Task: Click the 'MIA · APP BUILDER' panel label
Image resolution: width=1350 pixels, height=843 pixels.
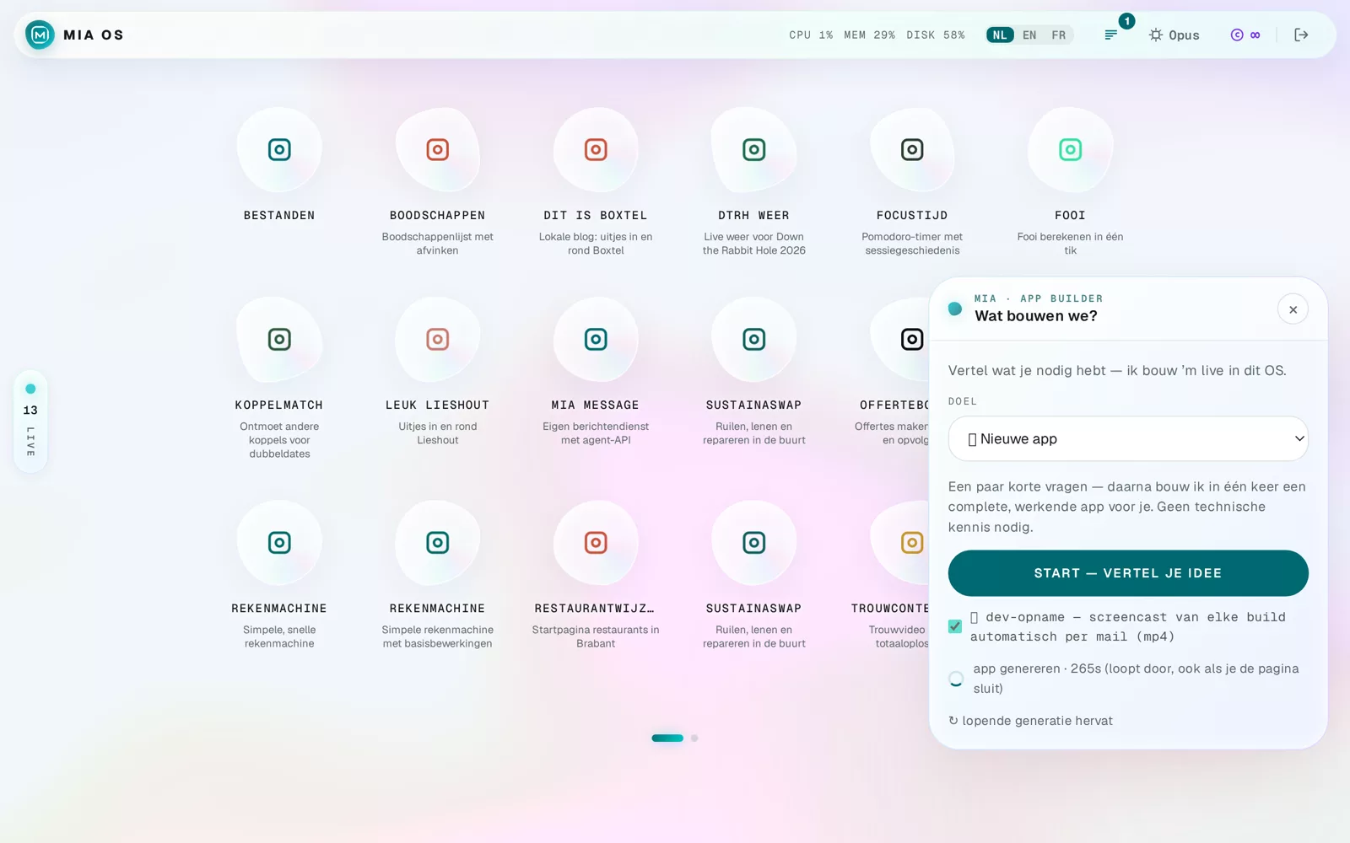Action: tap(1038, 298)
